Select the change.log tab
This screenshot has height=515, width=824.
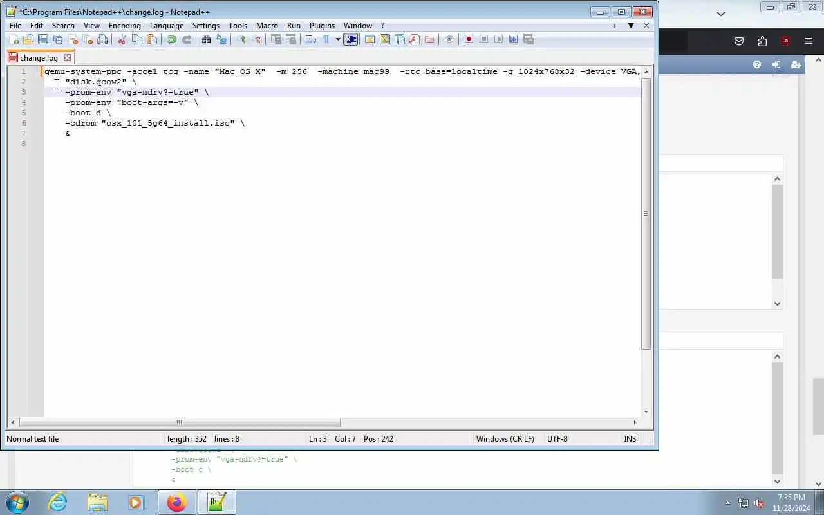coord(39,58)
